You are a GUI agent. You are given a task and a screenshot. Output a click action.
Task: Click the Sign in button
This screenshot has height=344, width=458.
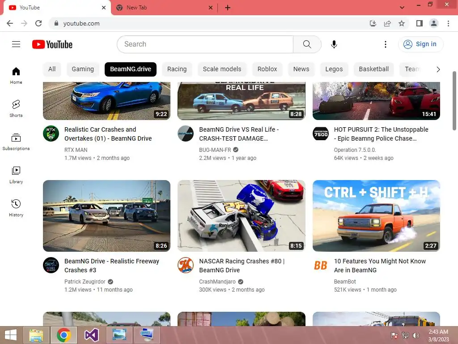click(x=420, y=44)
